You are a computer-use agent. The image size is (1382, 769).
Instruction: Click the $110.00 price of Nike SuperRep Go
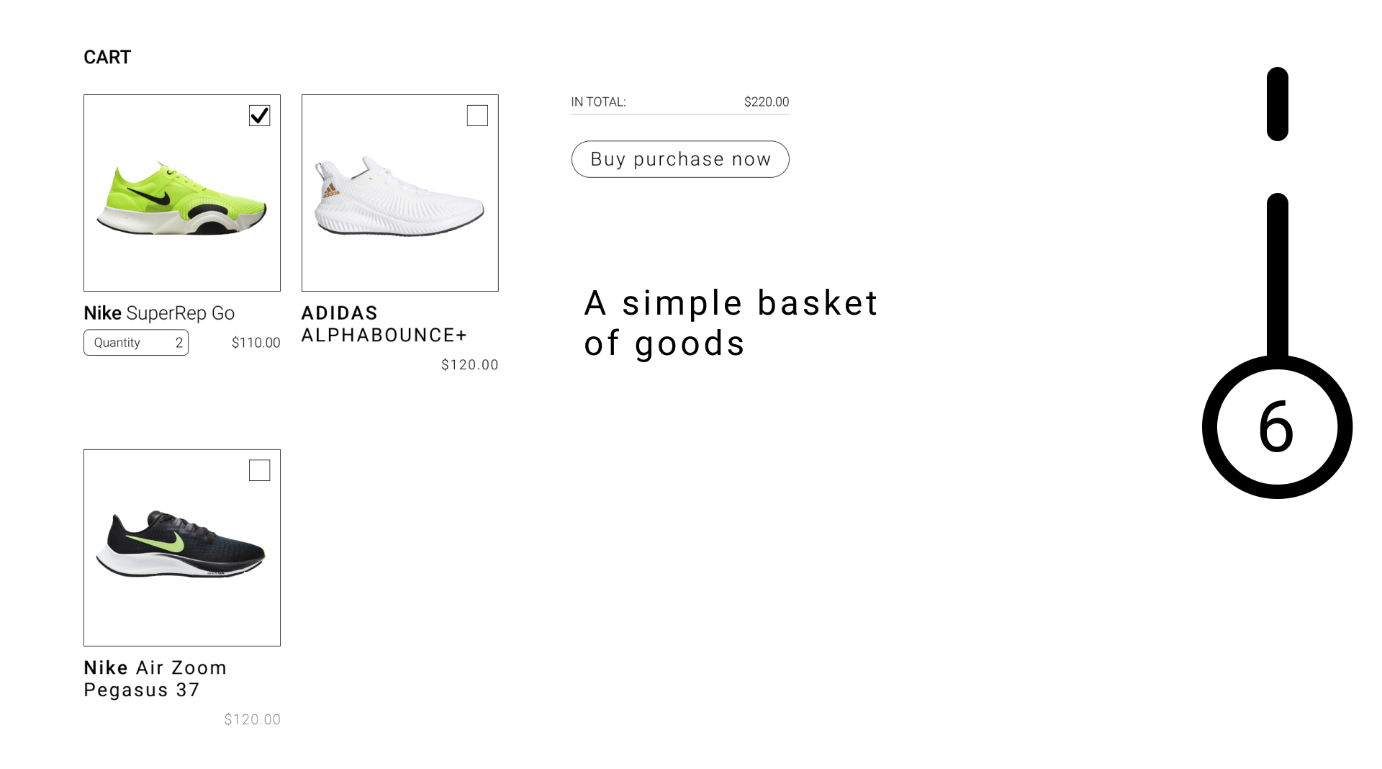256,343
